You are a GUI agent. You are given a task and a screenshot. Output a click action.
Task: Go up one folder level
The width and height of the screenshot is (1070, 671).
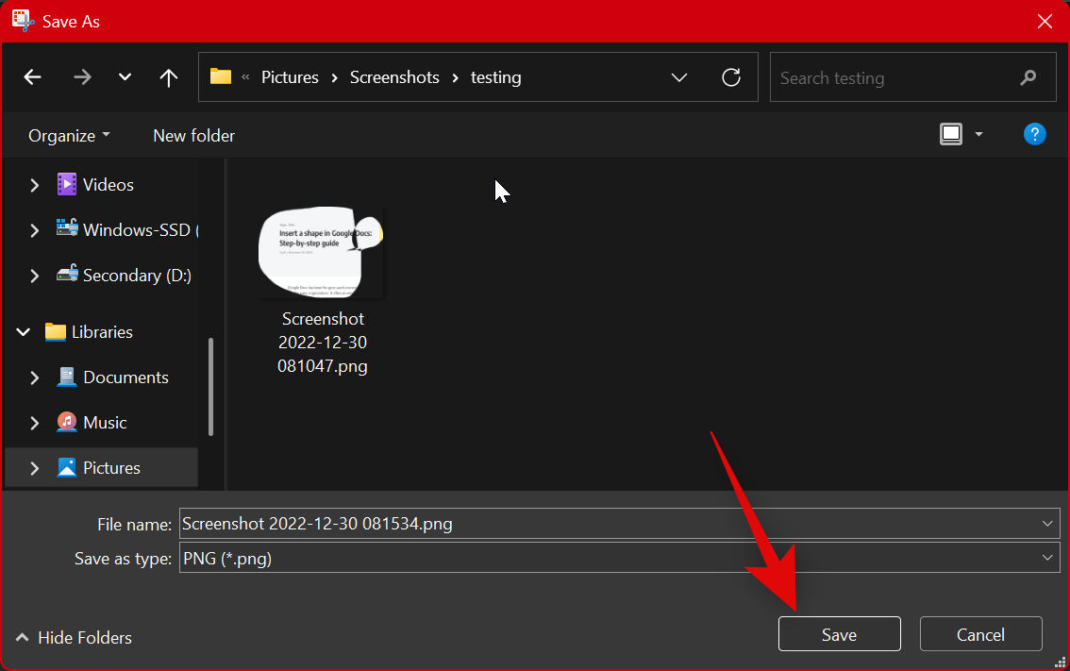(168, 77)
